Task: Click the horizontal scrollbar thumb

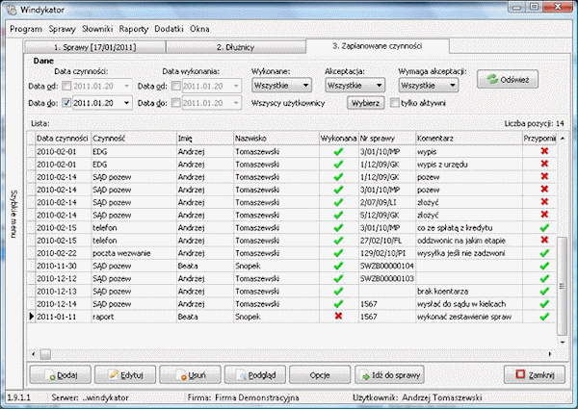Action: (x=45, y=354)
